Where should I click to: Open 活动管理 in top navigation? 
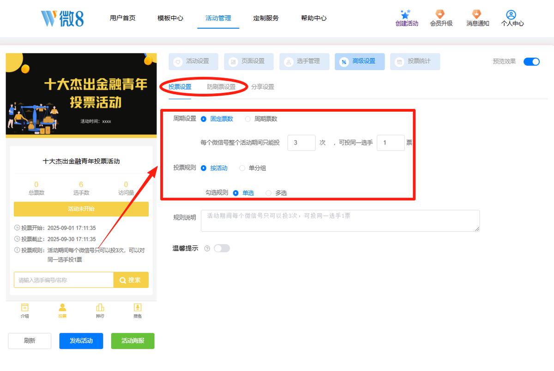(x=218, y=18)
